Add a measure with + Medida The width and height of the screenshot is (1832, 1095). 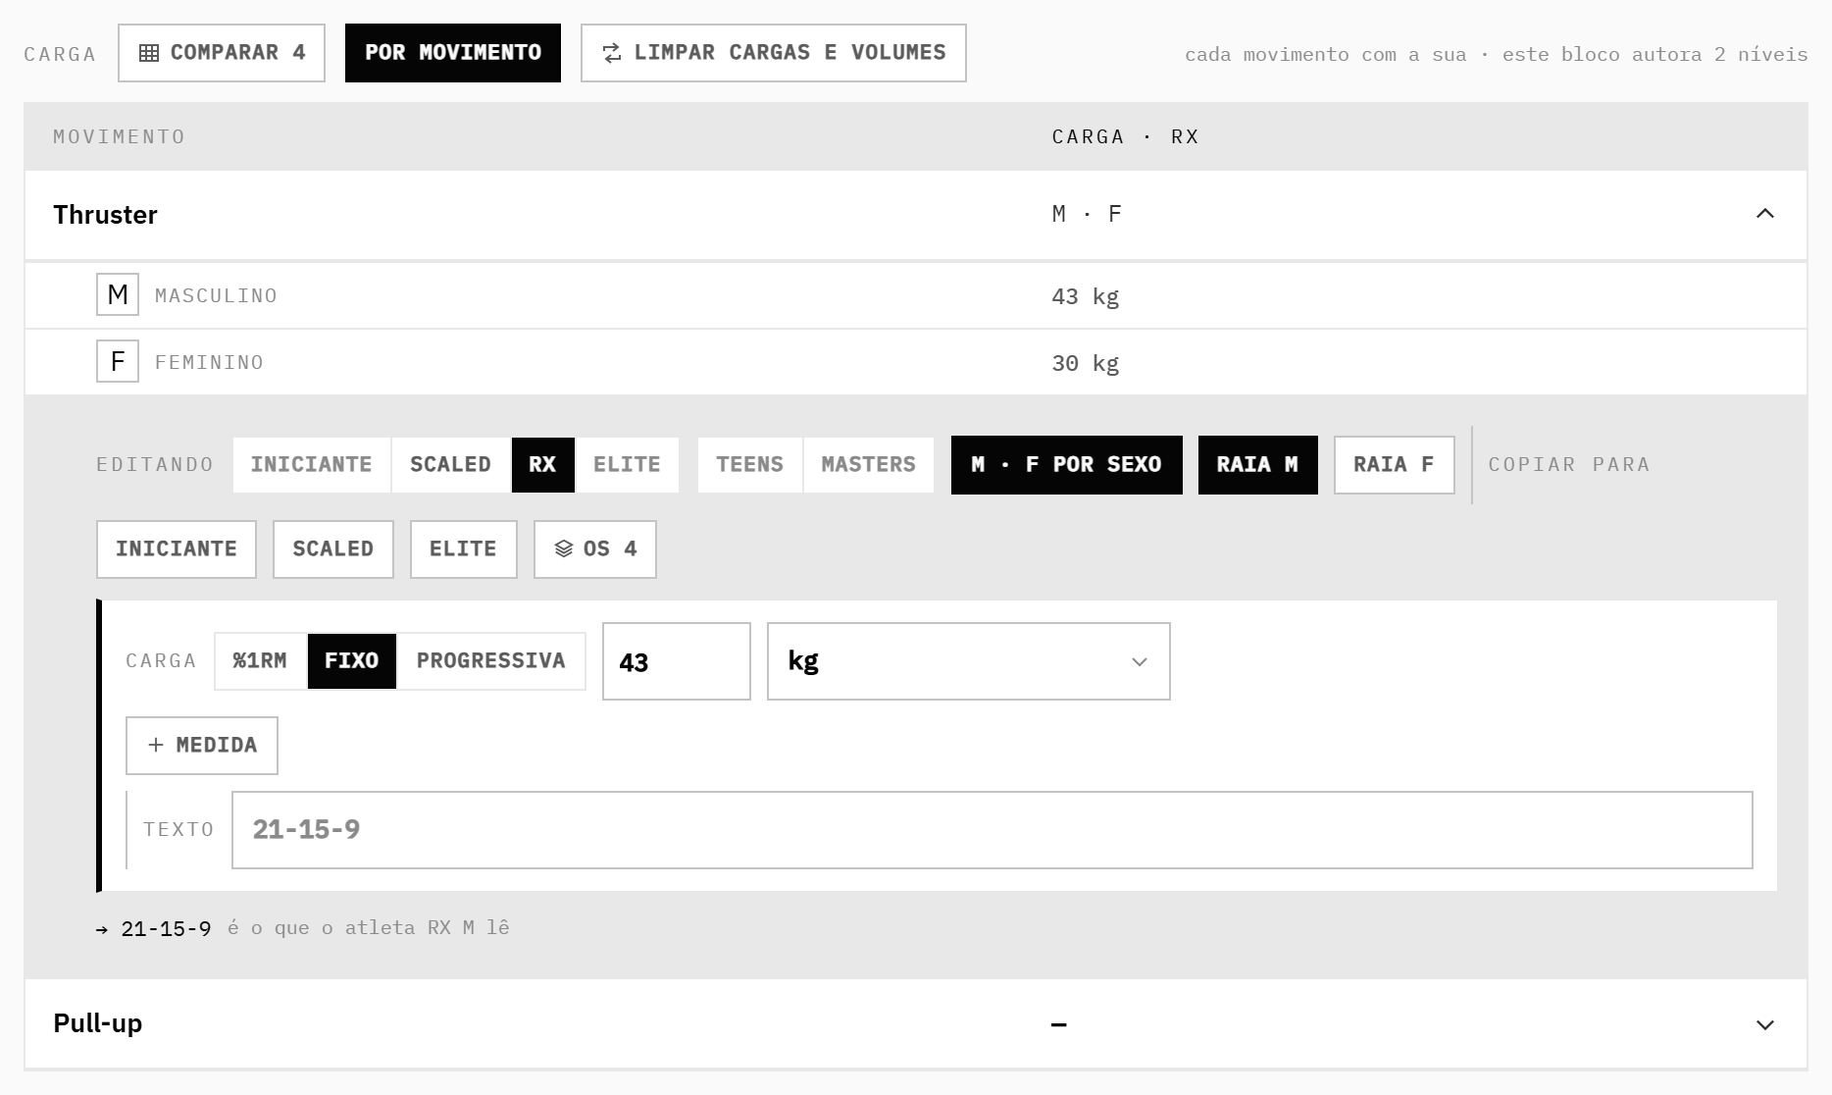[x=202, y=746]
